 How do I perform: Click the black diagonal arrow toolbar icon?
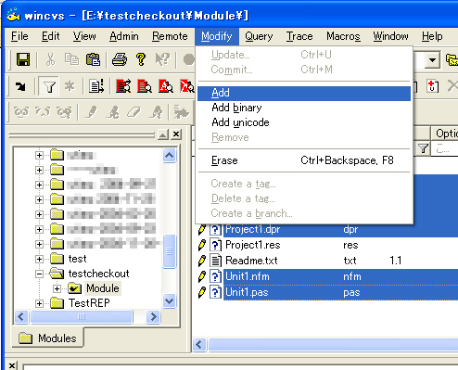pyautogui.click(x=20, y=86)
